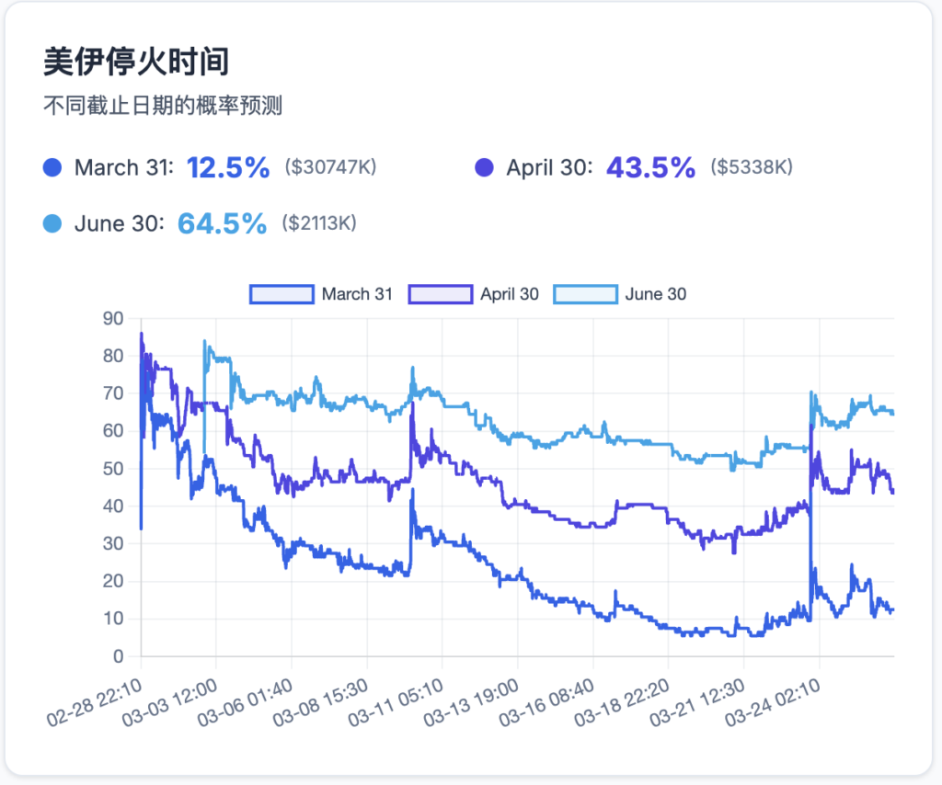Click the 美伊停火时间 title heading
The image size is (942, 785).
[136, 63]
